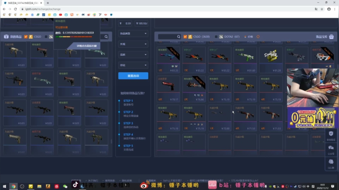Open the Windows notification center icon
The height and width of the screenshot is (190, 339).
click(333, 186)
